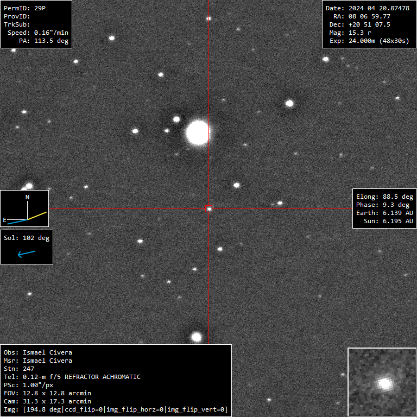Click the 'ProvID:' label
The image size is (417, 417).
point(17,16)
